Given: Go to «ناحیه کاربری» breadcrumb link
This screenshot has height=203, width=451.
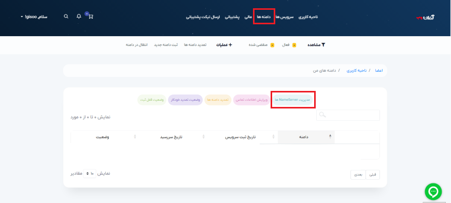Looking at the screenshot, I should point(356,70).
